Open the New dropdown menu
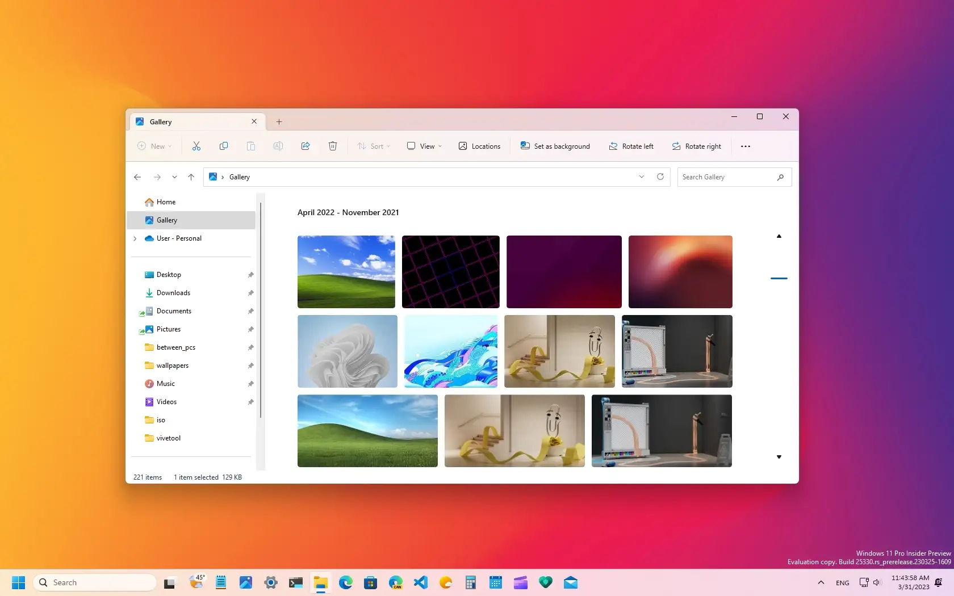954x596 pixels. pos(154,146)
